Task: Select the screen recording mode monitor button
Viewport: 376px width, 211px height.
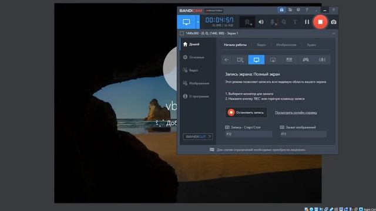Action: 186,22
